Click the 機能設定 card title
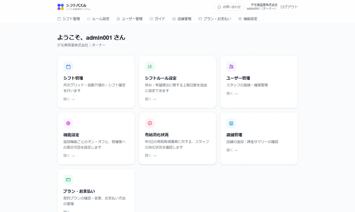 point(71,135)
